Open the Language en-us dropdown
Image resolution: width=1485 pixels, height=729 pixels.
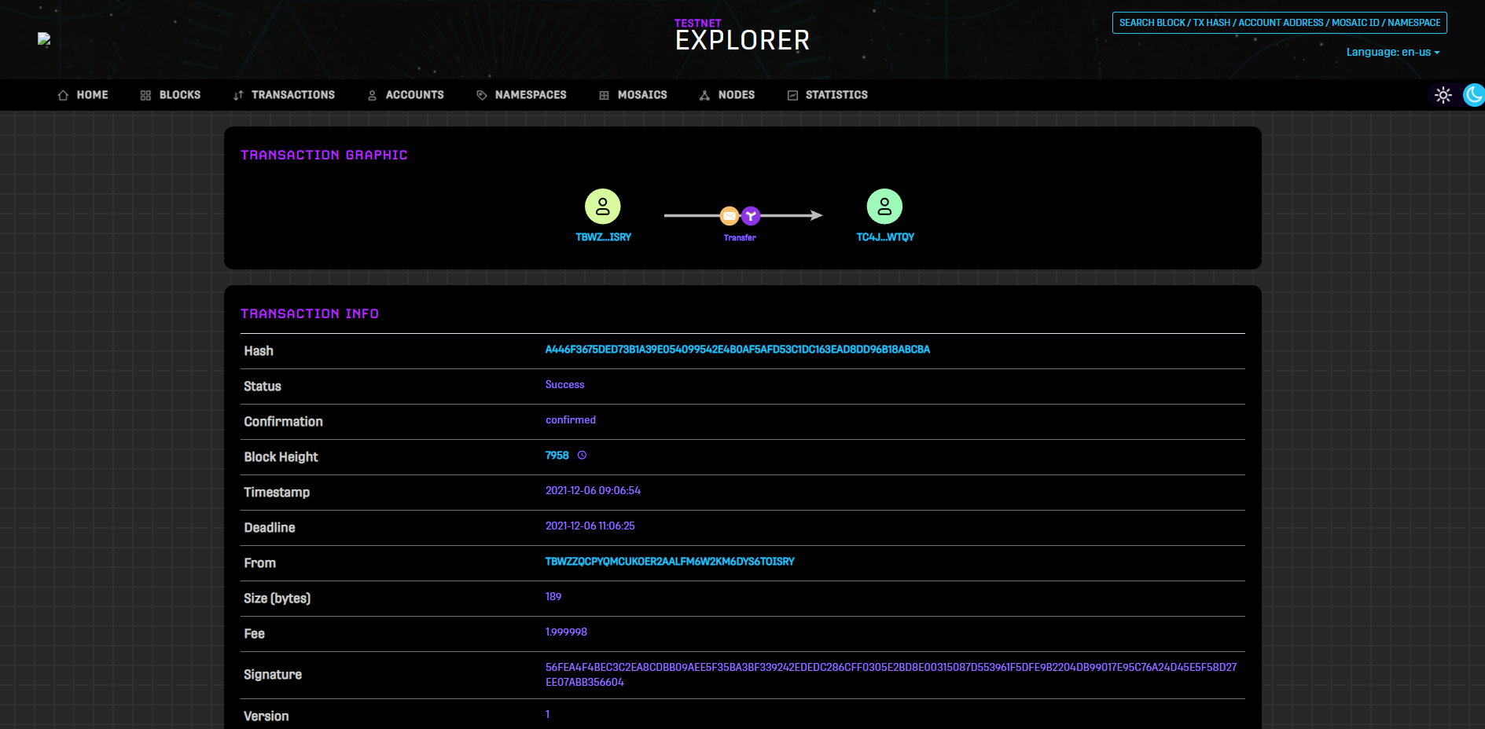(x=1393, y=53)
